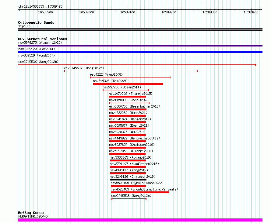271x223 pixels.
Task: Click the ruler's right arrow end
Action: point(262,10)
